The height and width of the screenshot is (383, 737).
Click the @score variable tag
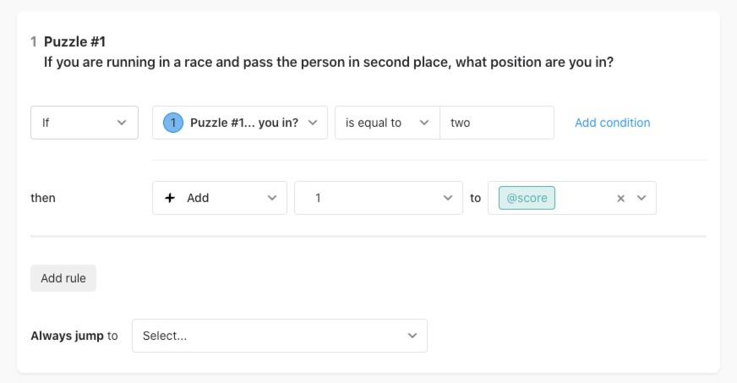pos(527,198)
